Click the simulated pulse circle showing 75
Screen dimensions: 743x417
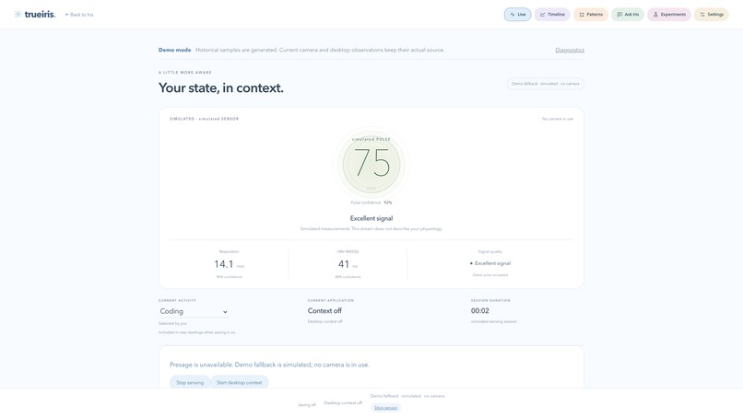pyautogui.click(x=371, y=164)
